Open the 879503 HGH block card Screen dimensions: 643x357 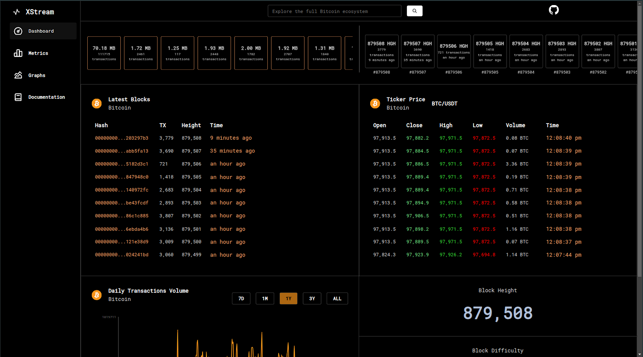(x=562, y=51)
